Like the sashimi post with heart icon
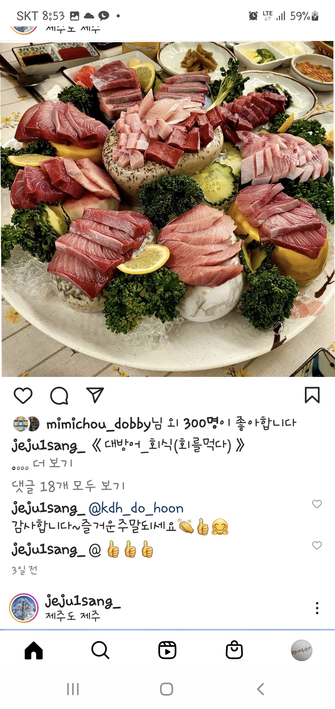Screen dimensions: 335x709 pyautogui.click(x=23, y=395)
